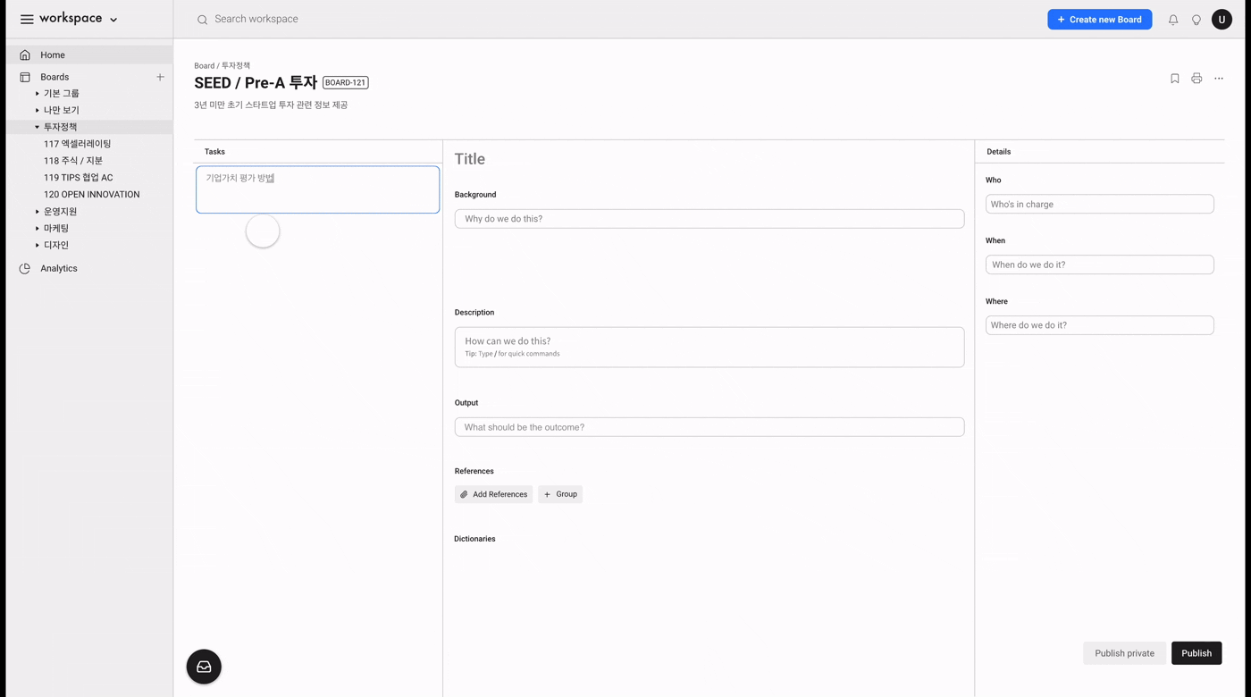Click the Where do we do it? field

(1100, 325)
